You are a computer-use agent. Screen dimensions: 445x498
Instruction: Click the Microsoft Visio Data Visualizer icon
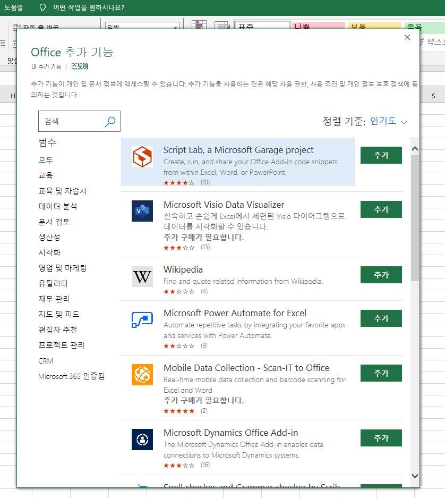pyautogui.click(x=142, y=211)
